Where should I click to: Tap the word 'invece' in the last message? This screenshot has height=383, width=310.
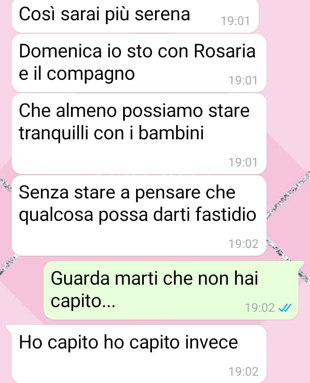click(x=211, y=342)
